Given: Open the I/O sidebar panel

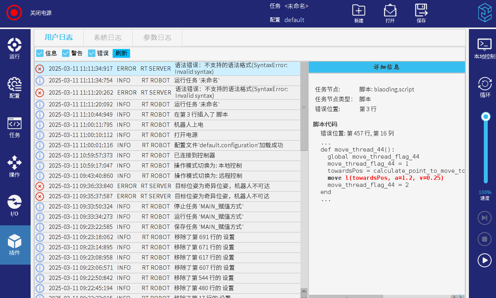Looking at the screenshot, I should tap(15, 205).
